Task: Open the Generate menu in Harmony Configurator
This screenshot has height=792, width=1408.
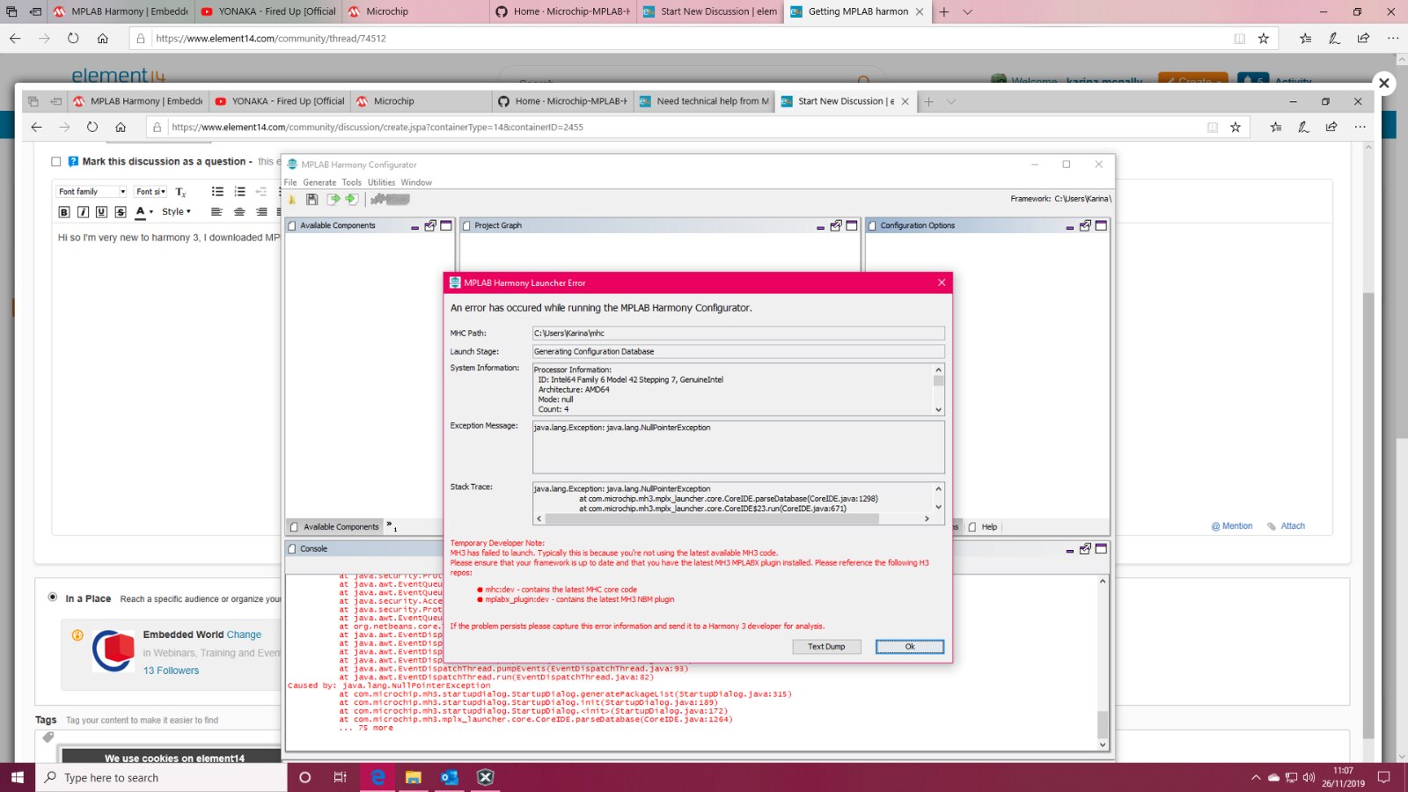Action: pyautogui.click(x=319, y=183)
